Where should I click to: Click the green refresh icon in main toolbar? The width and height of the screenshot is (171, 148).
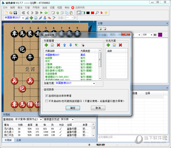pyautogui.click(x=58, y=13)
